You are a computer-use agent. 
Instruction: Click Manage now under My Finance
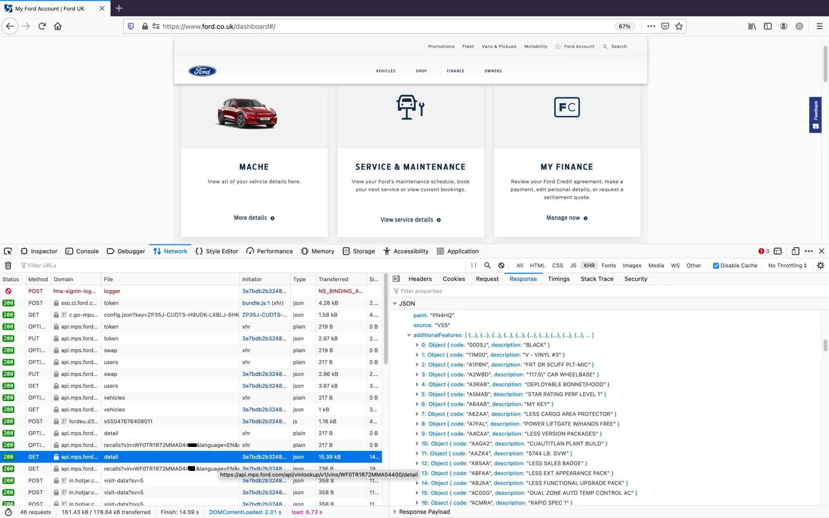[x=567, y=218]
